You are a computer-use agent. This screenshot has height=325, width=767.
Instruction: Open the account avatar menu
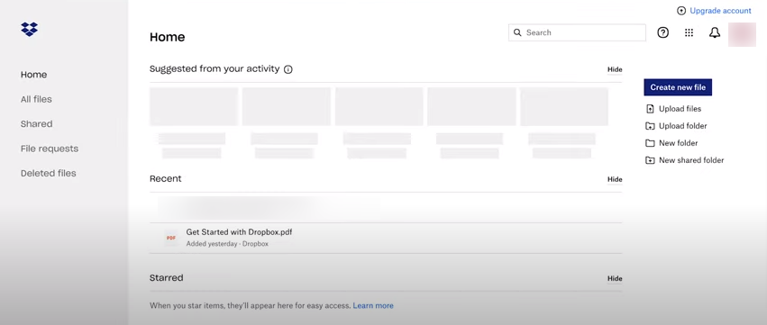tap(742, 34)
